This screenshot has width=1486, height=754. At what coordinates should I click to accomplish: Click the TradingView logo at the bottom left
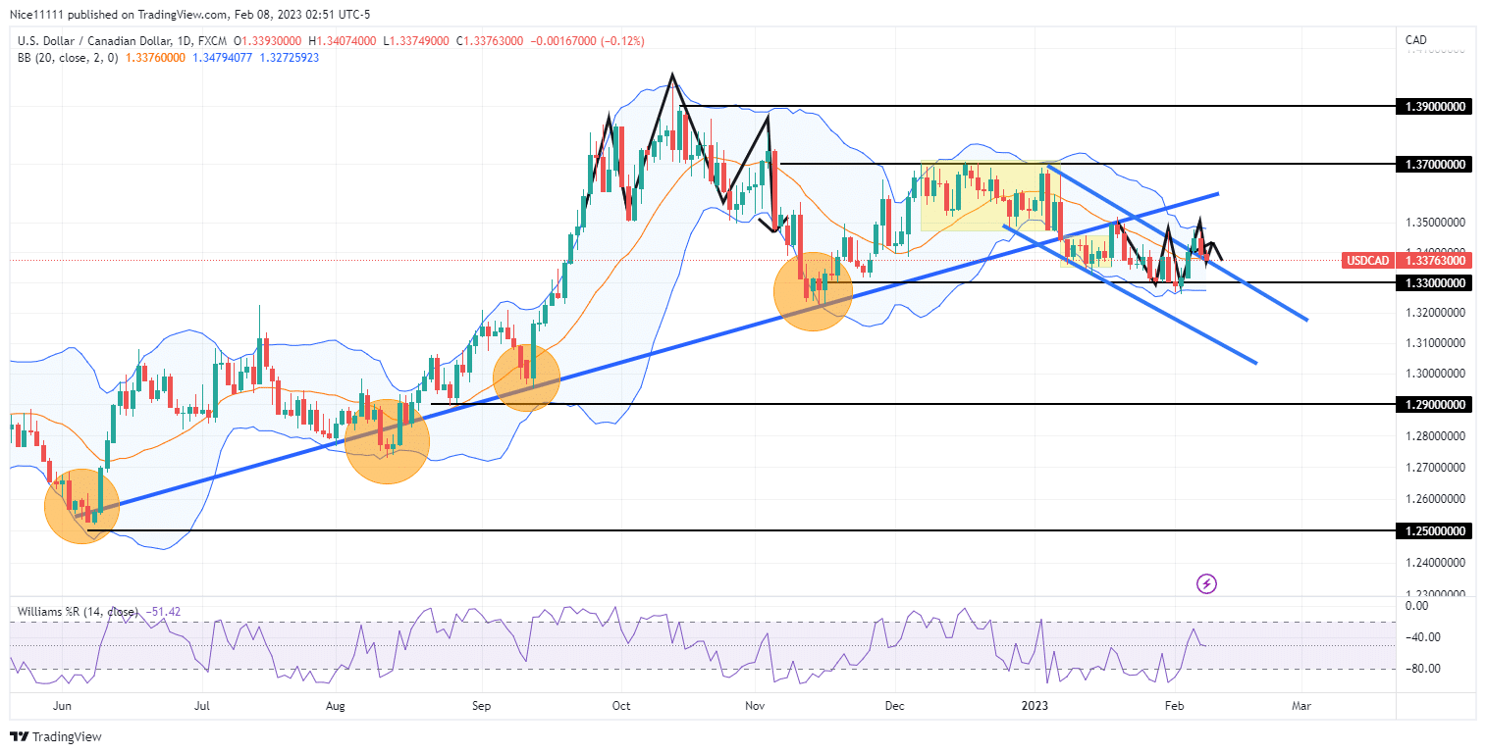[56, 736]
